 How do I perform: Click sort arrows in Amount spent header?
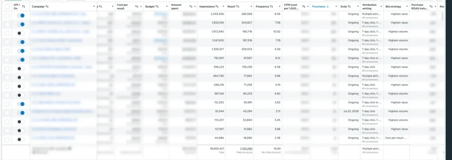(x=191, y=6)
